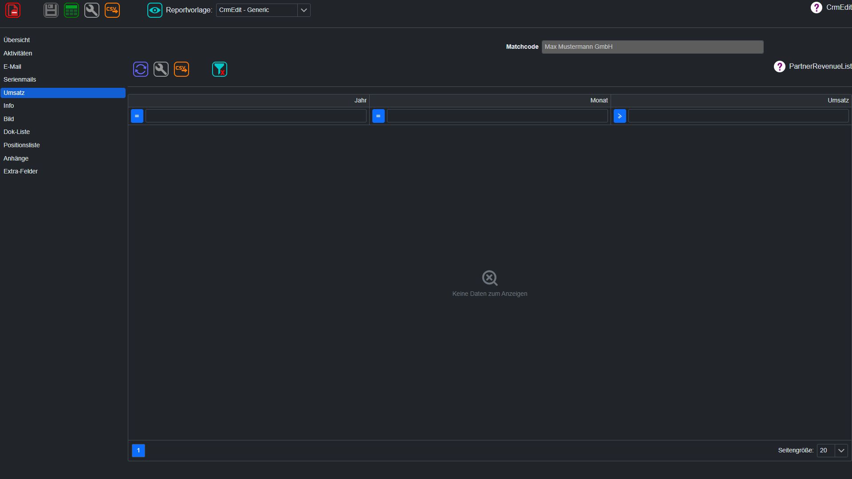This screenshot has height=479, width=852.
Task: Open the Seitengröße dropdown arrow
Action: point(841,451)
